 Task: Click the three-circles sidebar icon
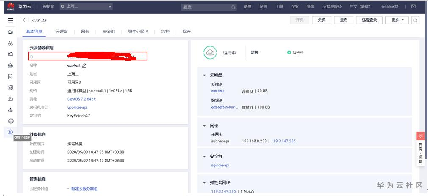click(x=10, y=43)
